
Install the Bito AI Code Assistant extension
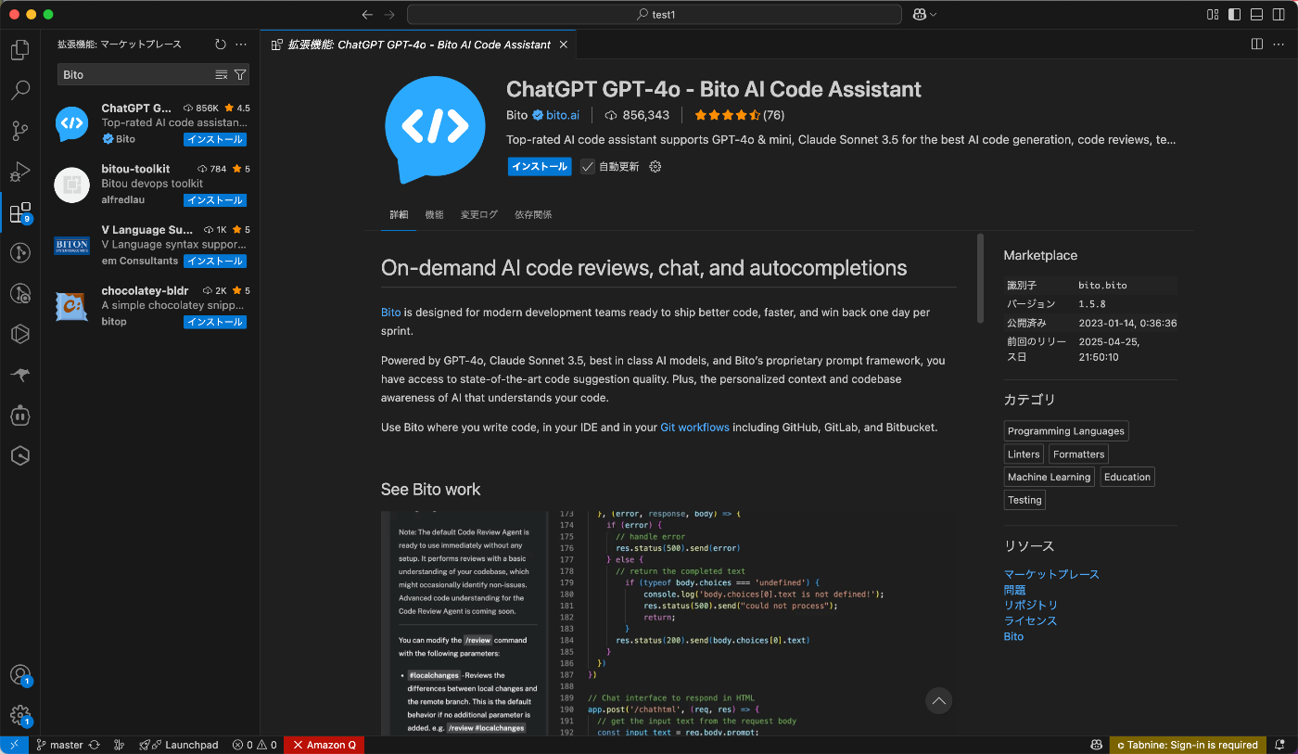click(x=540, y=167)
